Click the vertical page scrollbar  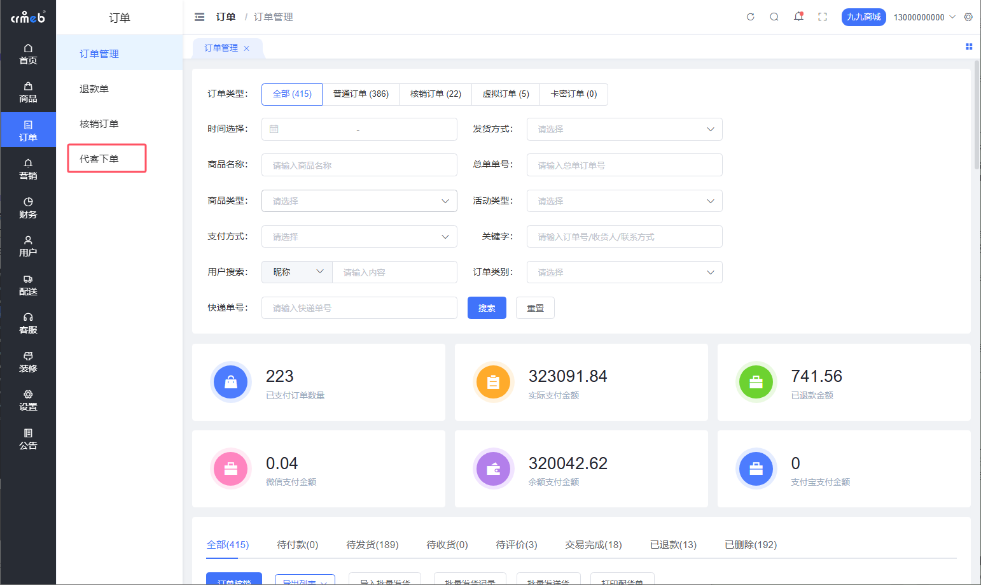point(977,115)
